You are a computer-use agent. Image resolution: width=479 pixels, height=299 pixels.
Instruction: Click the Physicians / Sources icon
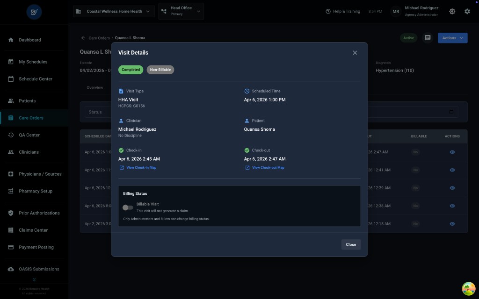11,174
